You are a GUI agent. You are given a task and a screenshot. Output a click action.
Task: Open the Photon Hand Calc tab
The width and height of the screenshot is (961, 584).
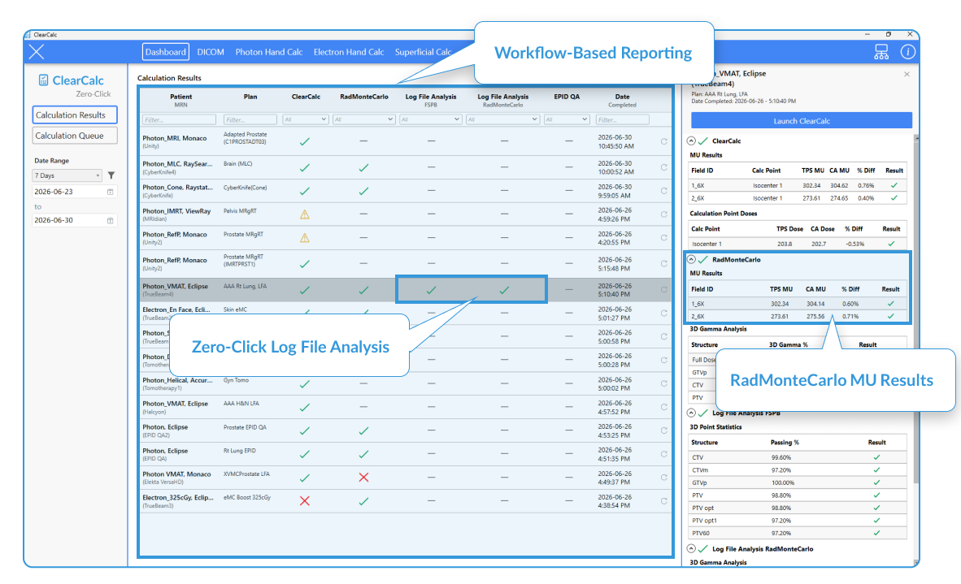(269, 52)
